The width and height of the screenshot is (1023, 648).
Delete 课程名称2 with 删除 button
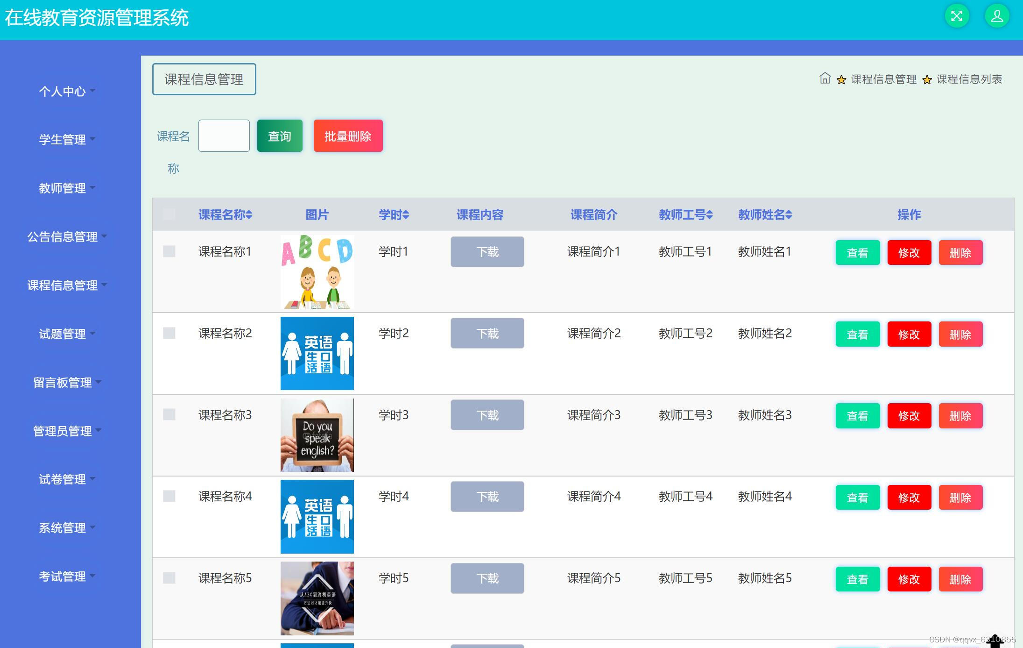[960, 335]
